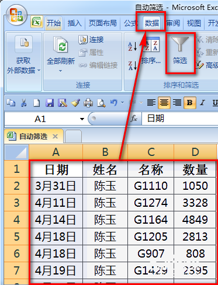Screen dimensions: 218x285
Task: Click cell containing G907
Action: click(151, 253)
